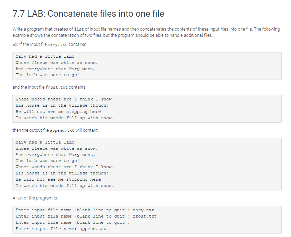Click the code word 'list' in description
Image resolution: width=291 pixels, height=237 pixels.
[x=79, y=29]
